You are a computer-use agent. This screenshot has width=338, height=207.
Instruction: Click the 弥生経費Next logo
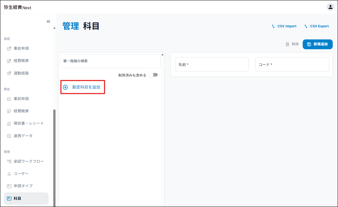pyautogui.click(x=18, y=7)
